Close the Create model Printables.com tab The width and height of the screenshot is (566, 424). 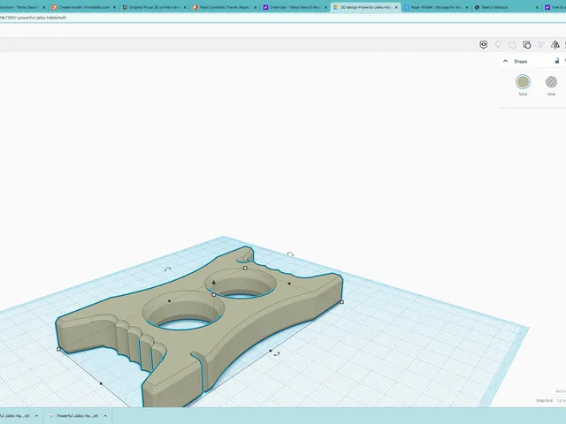pos(115,8)
